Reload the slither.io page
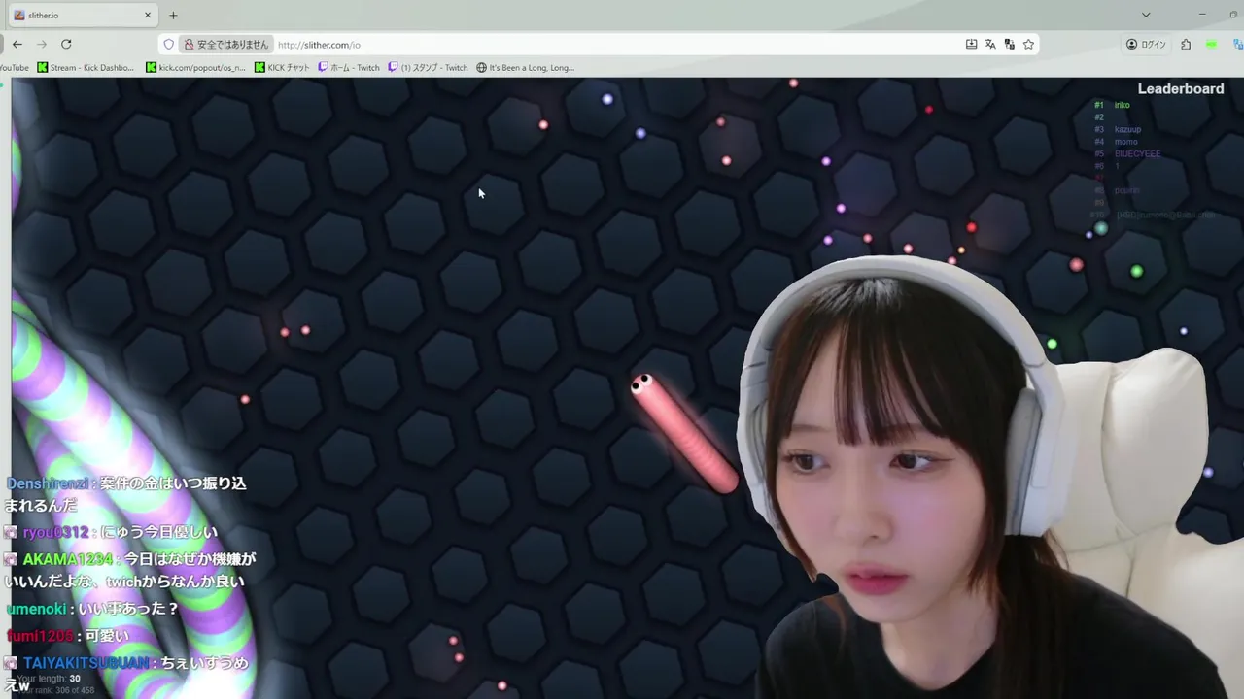 66,44
